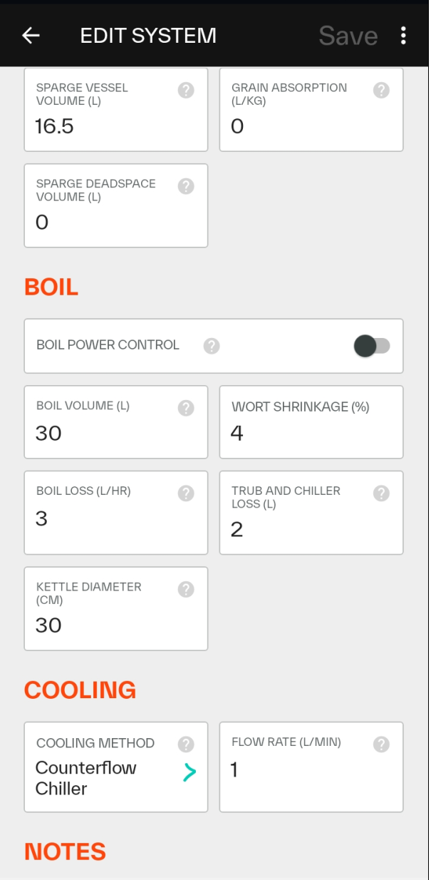The width and height of the screenshot is (431, 880).
Task: Enable the Boil Power Control switch
Action: pos(371,346)
